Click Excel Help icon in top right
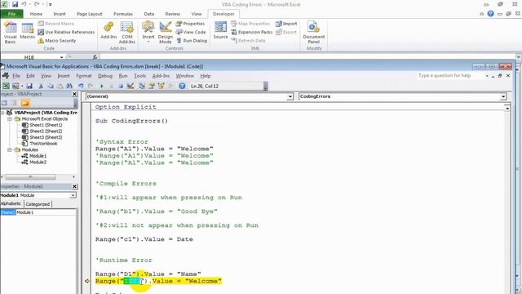 point(490,14)
